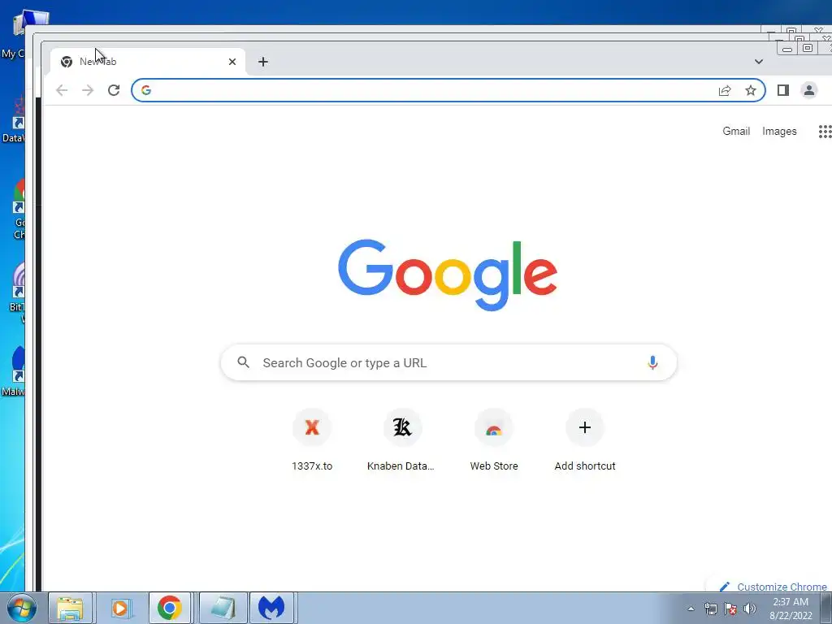Click the magnifier icon in search box
The width and height of the screenshot is (832, 624).
[244, 362]
